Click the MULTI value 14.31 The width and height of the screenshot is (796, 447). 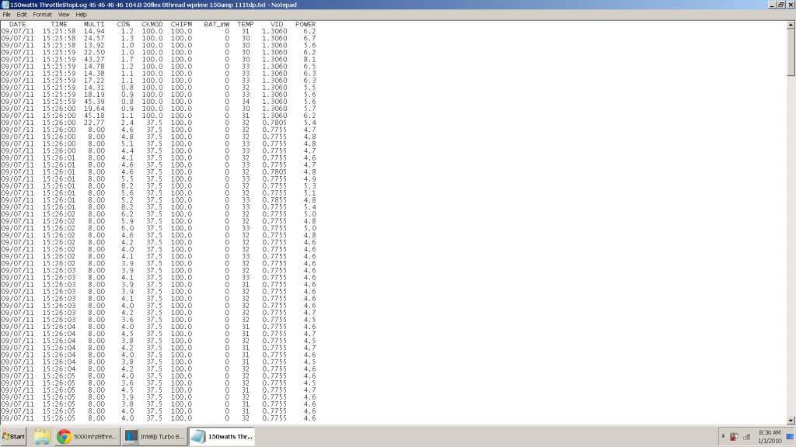94,88
